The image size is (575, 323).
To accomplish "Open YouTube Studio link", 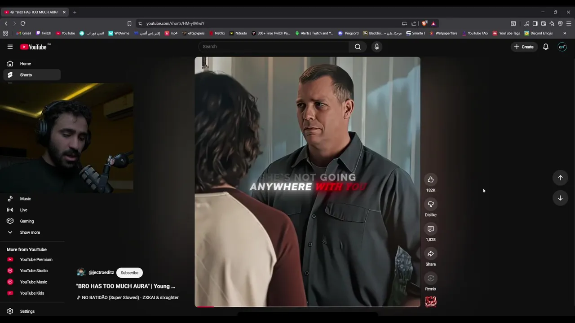I will pyautogui.click(x=31, y=271).
